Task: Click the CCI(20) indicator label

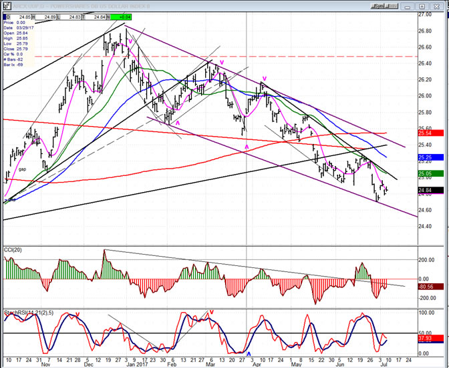Action: tap(13, 250)
